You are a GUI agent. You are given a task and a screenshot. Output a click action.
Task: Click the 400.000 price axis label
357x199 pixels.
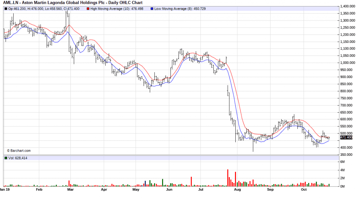pyautogui.click(x=347, y=147)
